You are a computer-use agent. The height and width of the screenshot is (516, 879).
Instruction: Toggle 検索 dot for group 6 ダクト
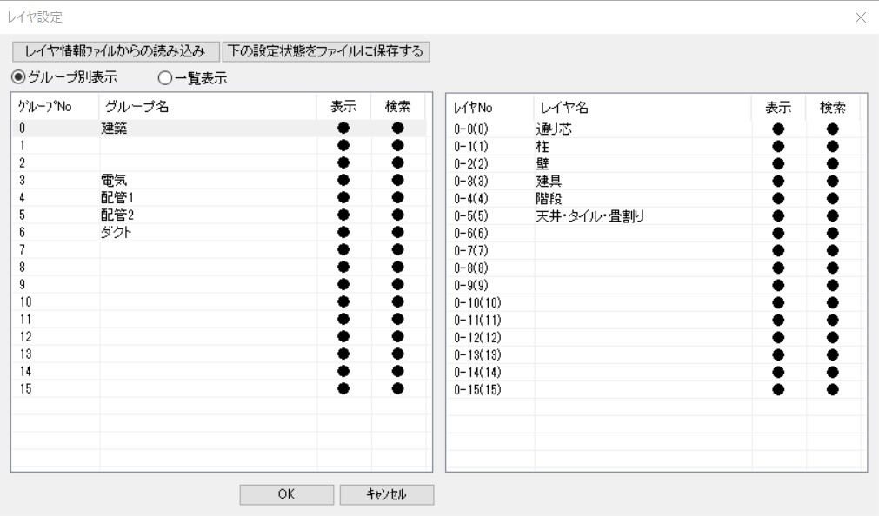pyautogui.click(x=398, y=232)
